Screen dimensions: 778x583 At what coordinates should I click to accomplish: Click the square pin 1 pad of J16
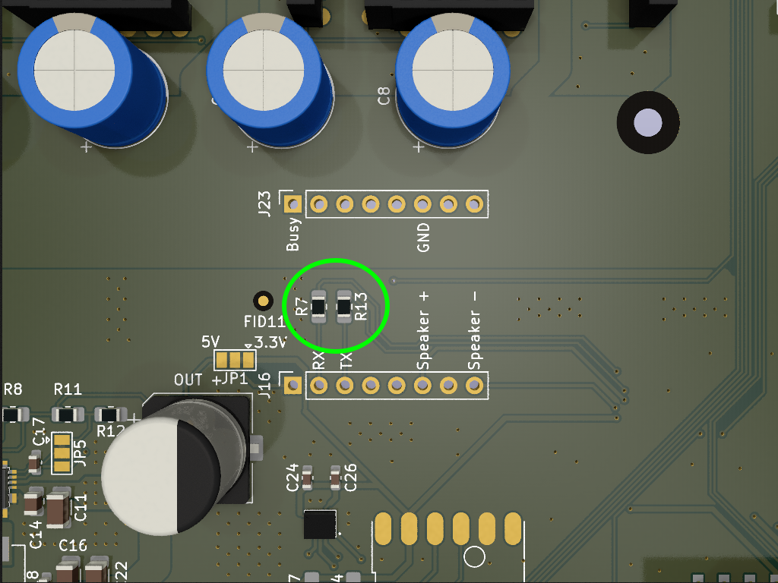[293, 386]
